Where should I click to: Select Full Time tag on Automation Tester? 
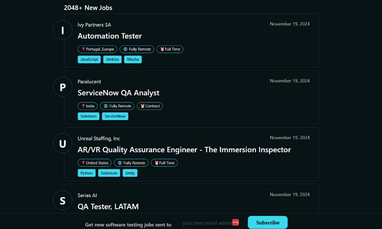170,49
